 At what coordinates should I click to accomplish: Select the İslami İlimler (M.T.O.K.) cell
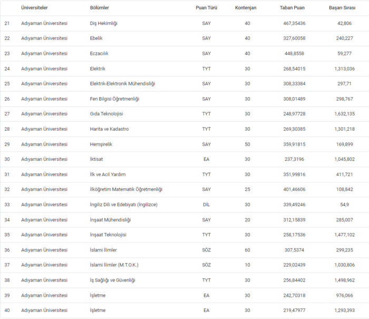[114, 265]
